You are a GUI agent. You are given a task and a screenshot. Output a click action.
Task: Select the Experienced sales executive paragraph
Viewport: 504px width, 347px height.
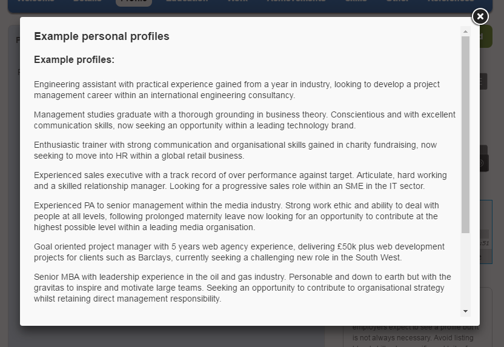pos(240,180)
